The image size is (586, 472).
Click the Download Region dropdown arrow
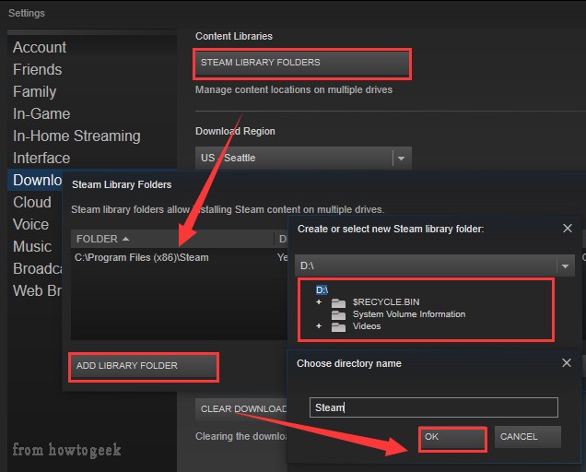pos(402,159)
